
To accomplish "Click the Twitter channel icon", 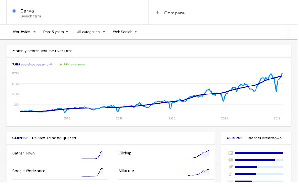I will [231, 167].
